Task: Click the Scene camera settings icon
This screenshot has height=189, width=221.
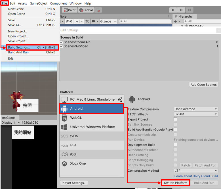Action: (93, 21)
